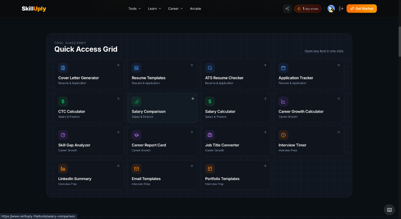This screenshot has width=401, height=219.
Task: Expand the Learn dropdown menu
Action: pyautogui.click(x=154, y=8)
